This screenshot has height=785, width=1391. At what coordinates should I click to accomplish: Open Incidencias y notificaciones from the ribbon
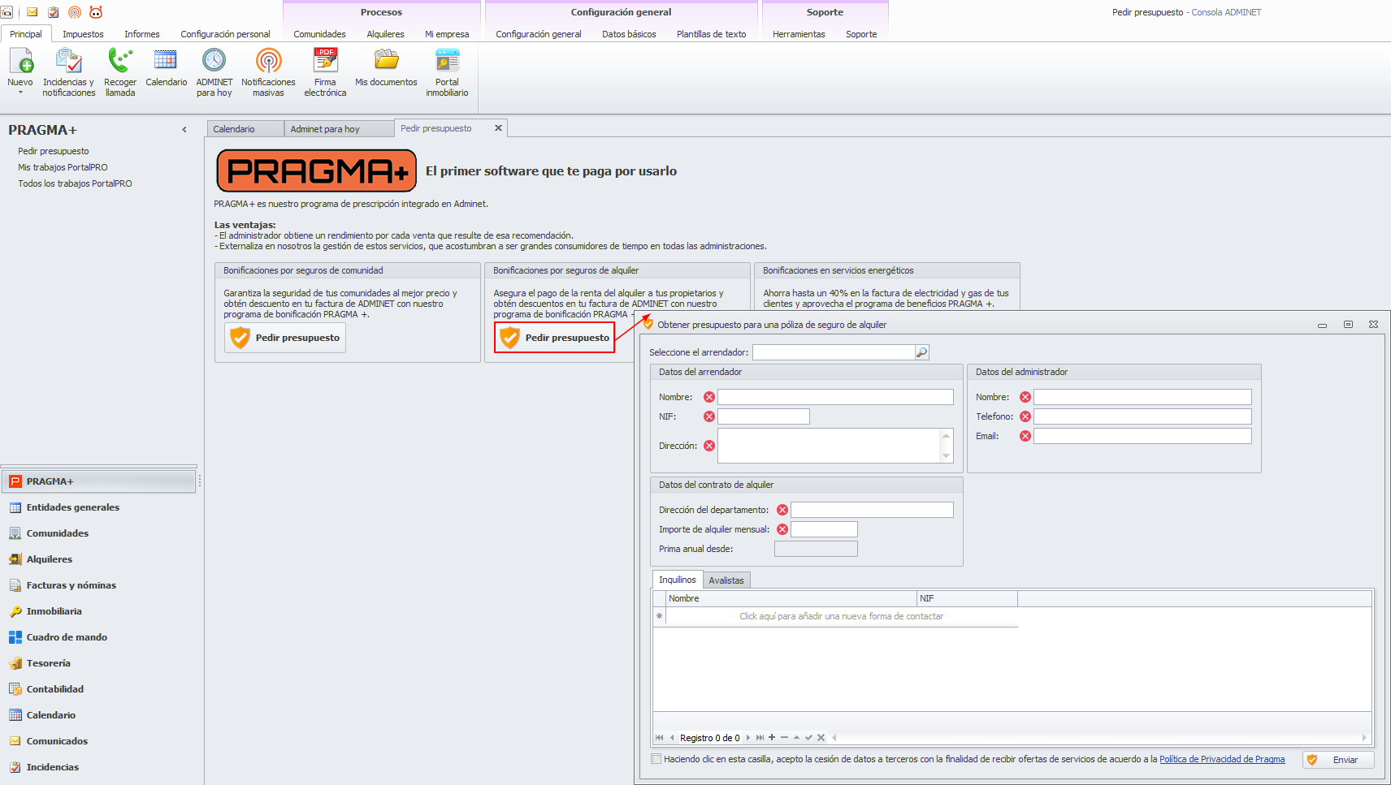pos(69,72)
